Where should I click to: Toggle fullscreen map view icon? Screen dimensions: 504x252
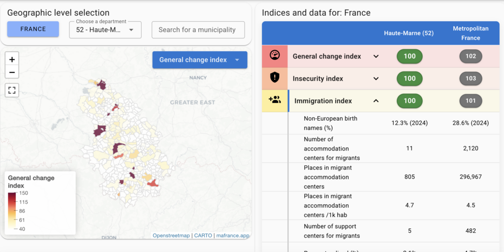[x=12, y=90]
